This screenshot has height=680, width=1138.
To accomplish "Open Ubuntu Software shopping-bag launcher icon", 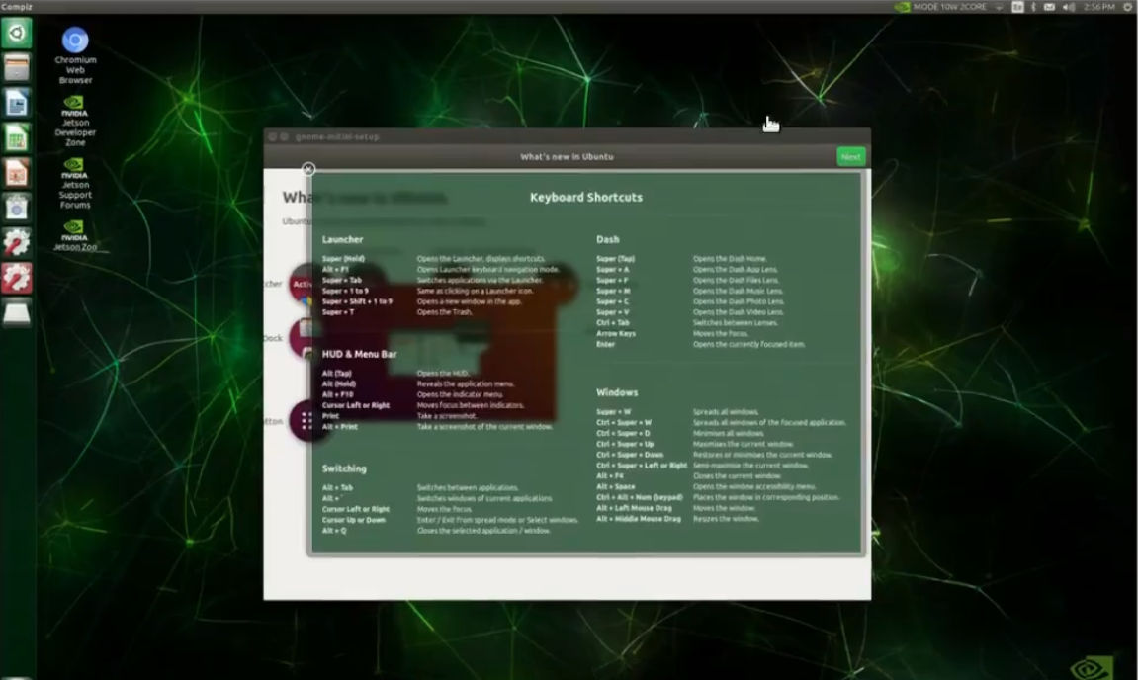I will (x=16, y=208).
